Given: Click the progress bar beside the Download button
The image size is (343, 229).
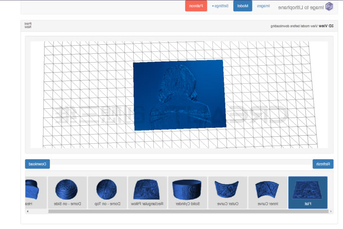Looking at the screenshot, I should pyautogui.click(x=180, y=164).
